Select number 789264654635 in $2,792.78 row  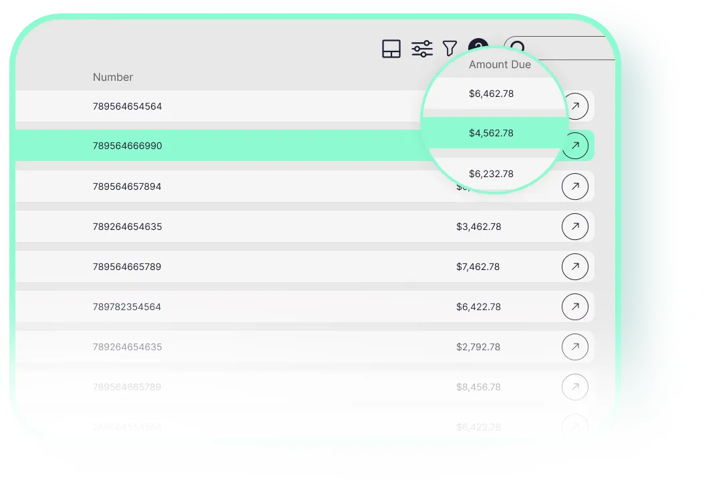point(128,347)
